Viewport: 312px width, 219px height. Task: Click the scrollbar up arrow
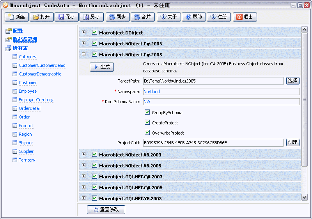coord(305,30)
